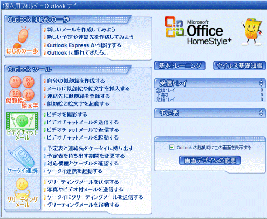
Task: Expand the 予定表 panel arrows
Action: [261, 113]
